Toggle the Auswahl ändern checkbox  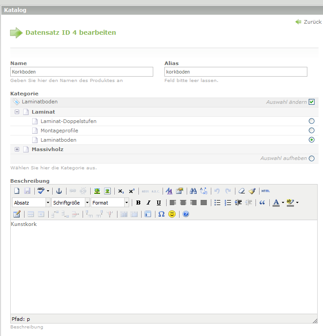coord(311,102)
